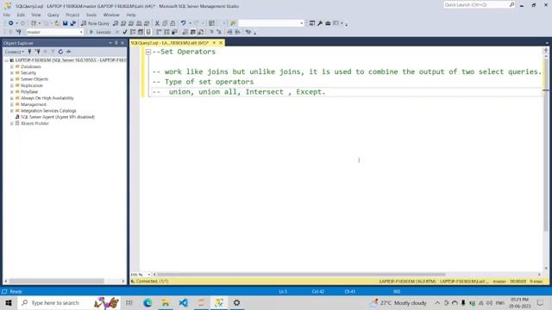Click the SQL Server Agent node icon
This screenshot has width=552, height=310.
coord(17,117)
